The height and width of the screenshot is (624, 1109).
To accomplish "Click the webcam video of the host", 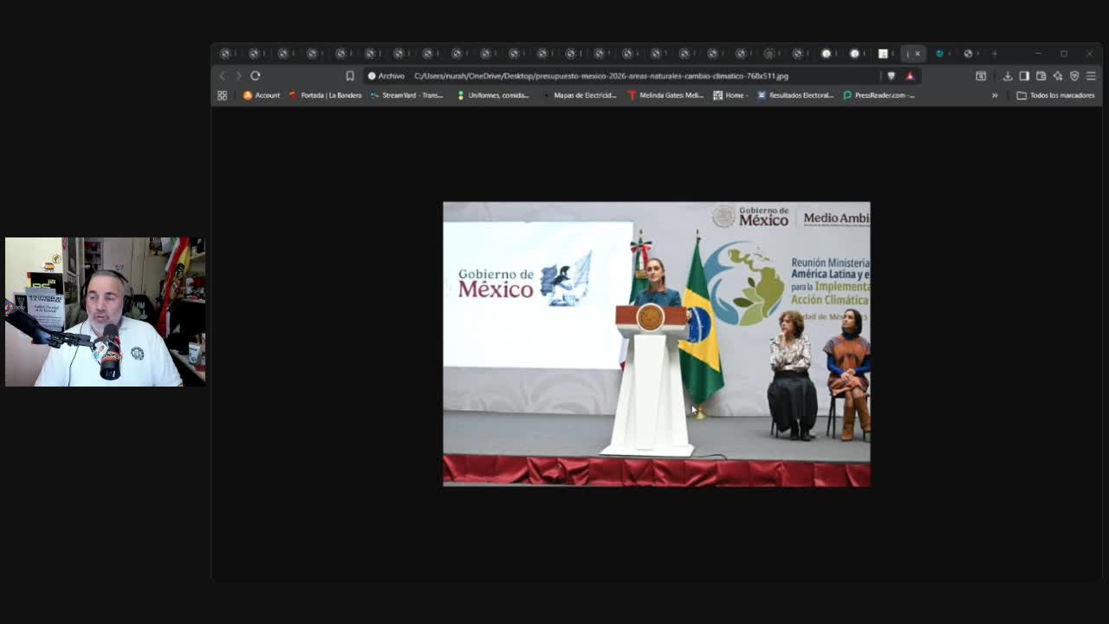I will (x=105, y=312).
